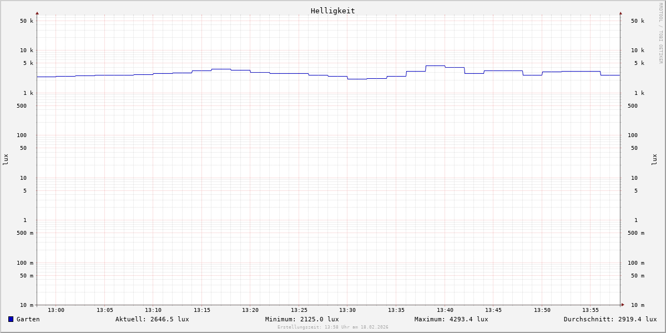
Task: Click the 13:00 time axis label
Action: [x=56, y=310]
